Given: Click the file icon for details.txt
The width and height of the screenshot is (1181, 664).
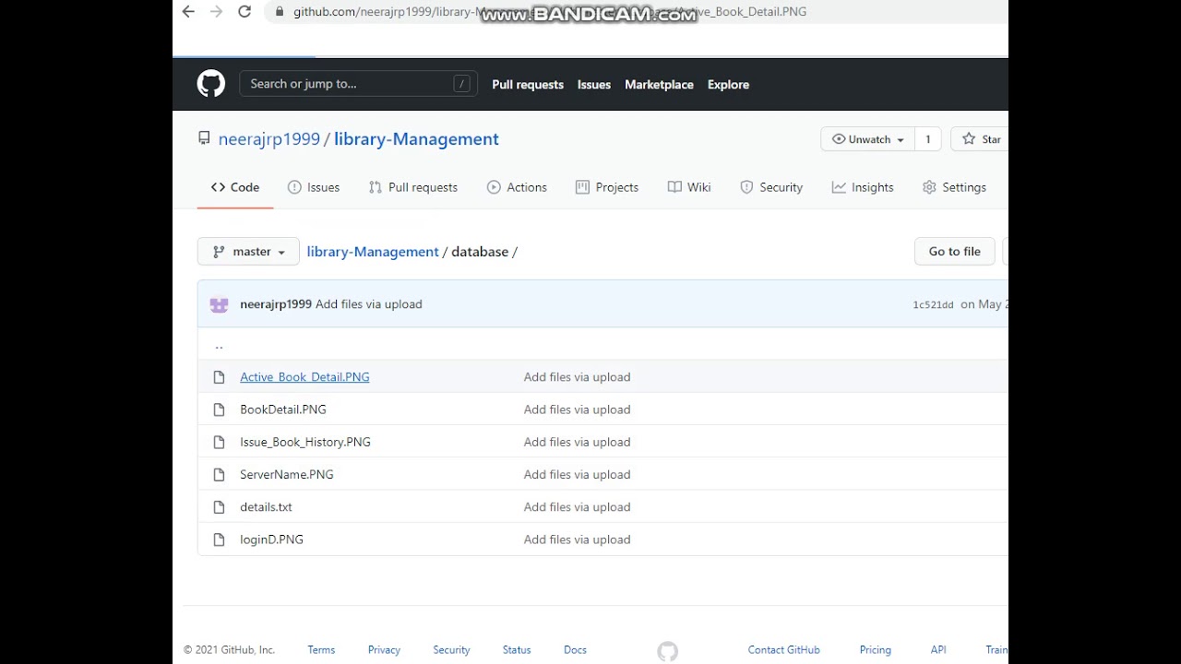Looking at the screenshot, I should coord(219,507).
